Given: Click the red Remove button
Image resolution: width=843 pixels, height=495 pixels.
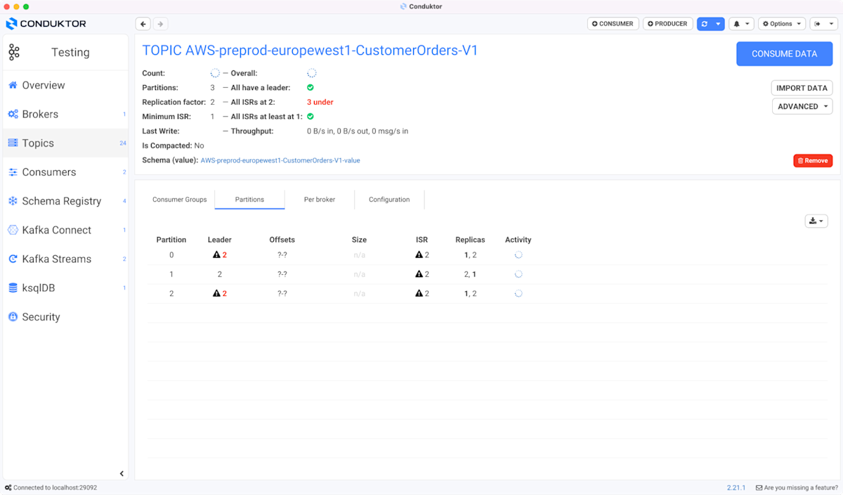Looking at the screenshot, I should coord(813,160).
